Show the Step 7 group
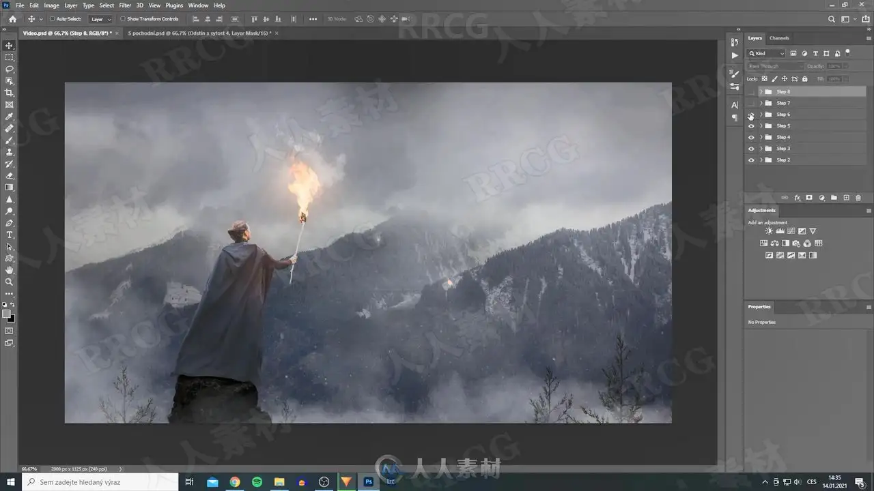 pos(751,103)
